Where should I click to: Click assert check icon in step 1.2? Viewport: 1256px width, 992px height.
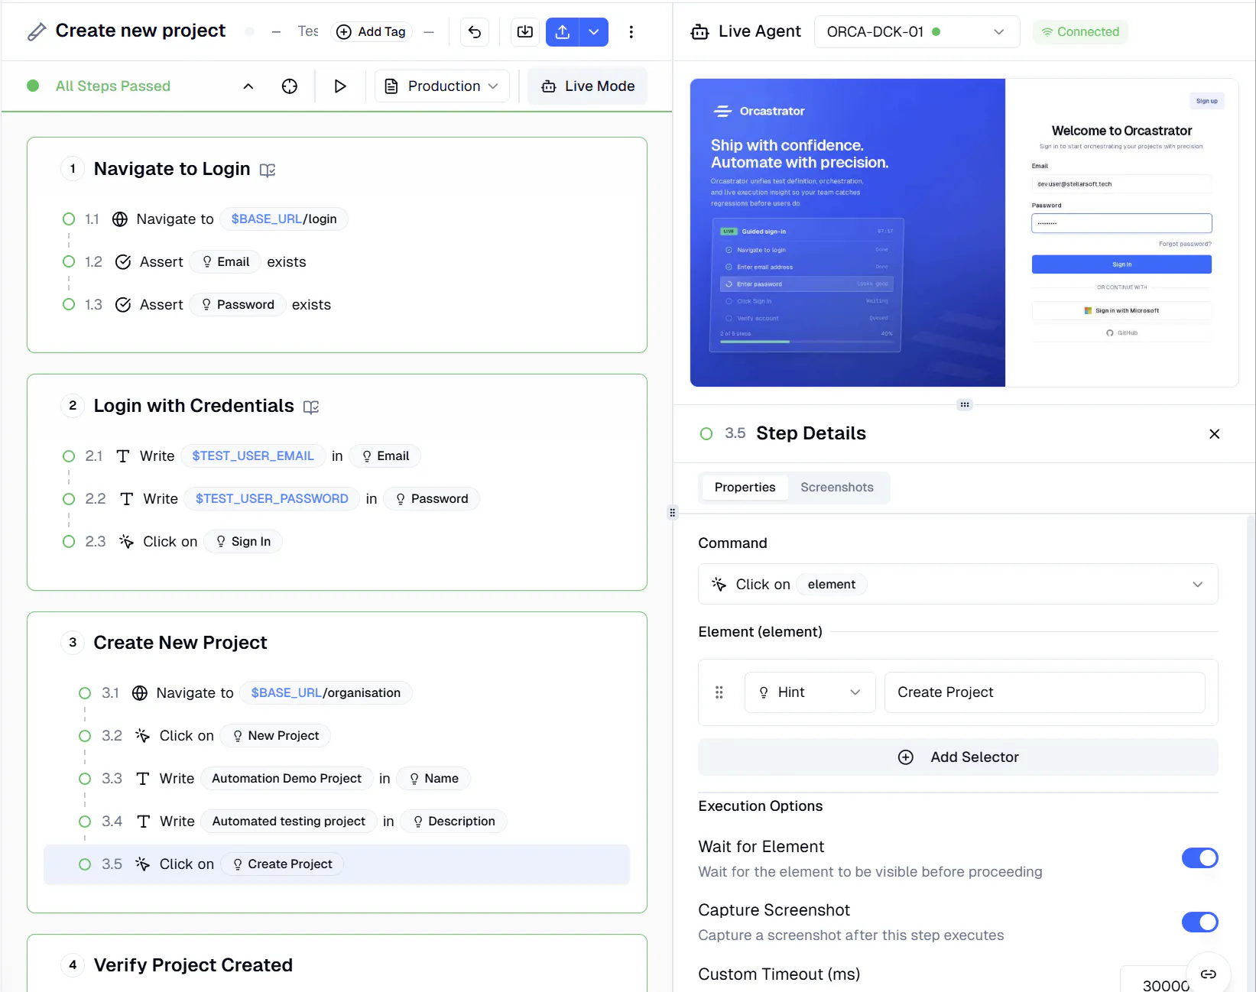(123, 262)
